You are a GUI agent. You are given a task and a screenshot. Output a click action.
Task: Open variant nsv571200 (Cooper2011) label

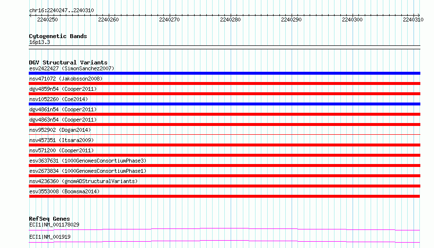click(x=61, y=150)
